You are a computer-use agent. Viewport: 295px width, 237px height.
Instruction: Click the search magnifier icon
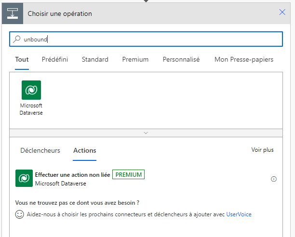17,39
